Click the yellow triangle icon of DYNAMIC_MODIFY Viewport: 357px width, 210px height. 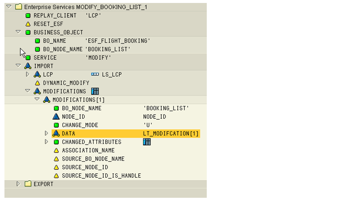coord(37,83)
